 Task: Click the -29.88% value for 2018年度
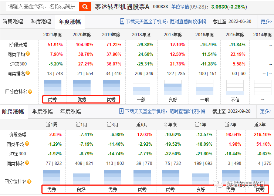145,45
